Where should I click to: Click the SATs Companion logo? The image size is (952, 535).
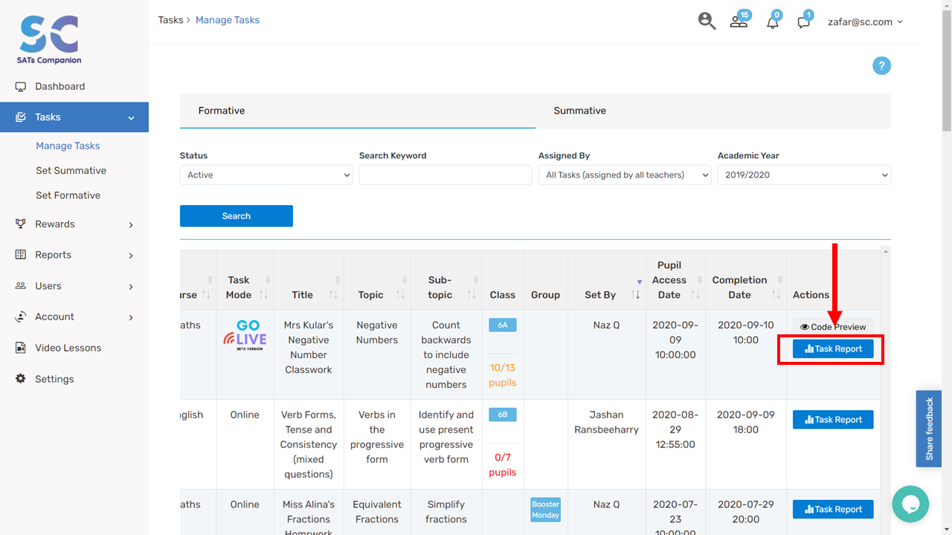click(x=49, y=39)
